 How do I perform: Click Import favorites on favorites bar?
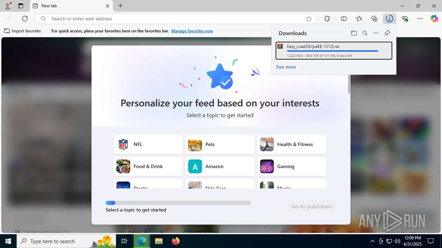23,31
